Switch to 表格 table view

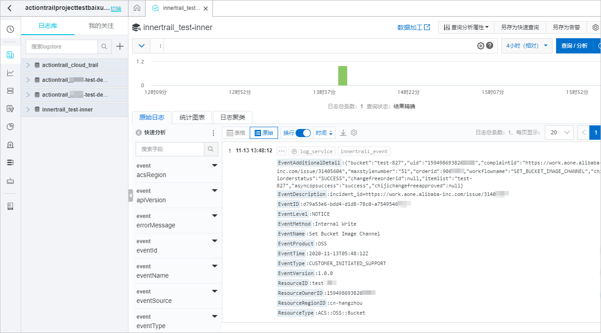click(236, 133)
